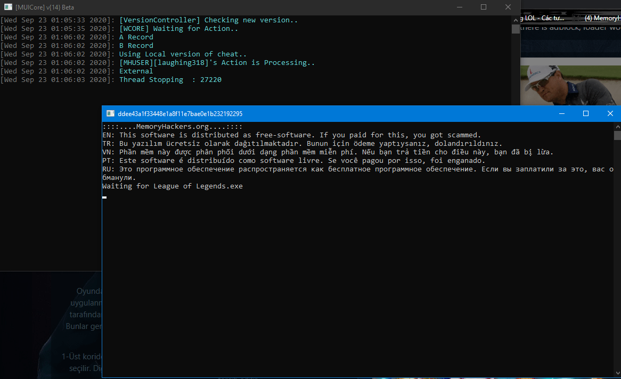Click the '[MUICore] v{14} Beta' window title
This screenshot has width=621, height=379.
point(44,7)
